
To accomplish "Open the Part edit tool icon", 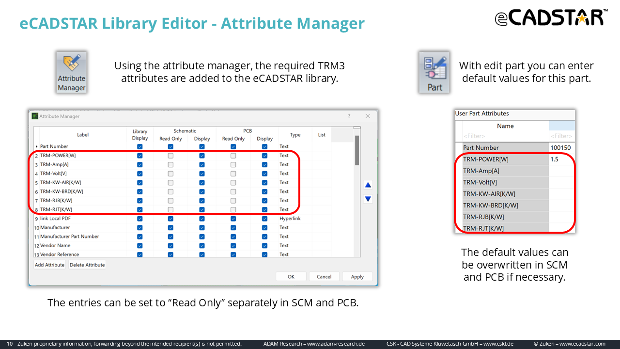I will (x=434, y=73).
